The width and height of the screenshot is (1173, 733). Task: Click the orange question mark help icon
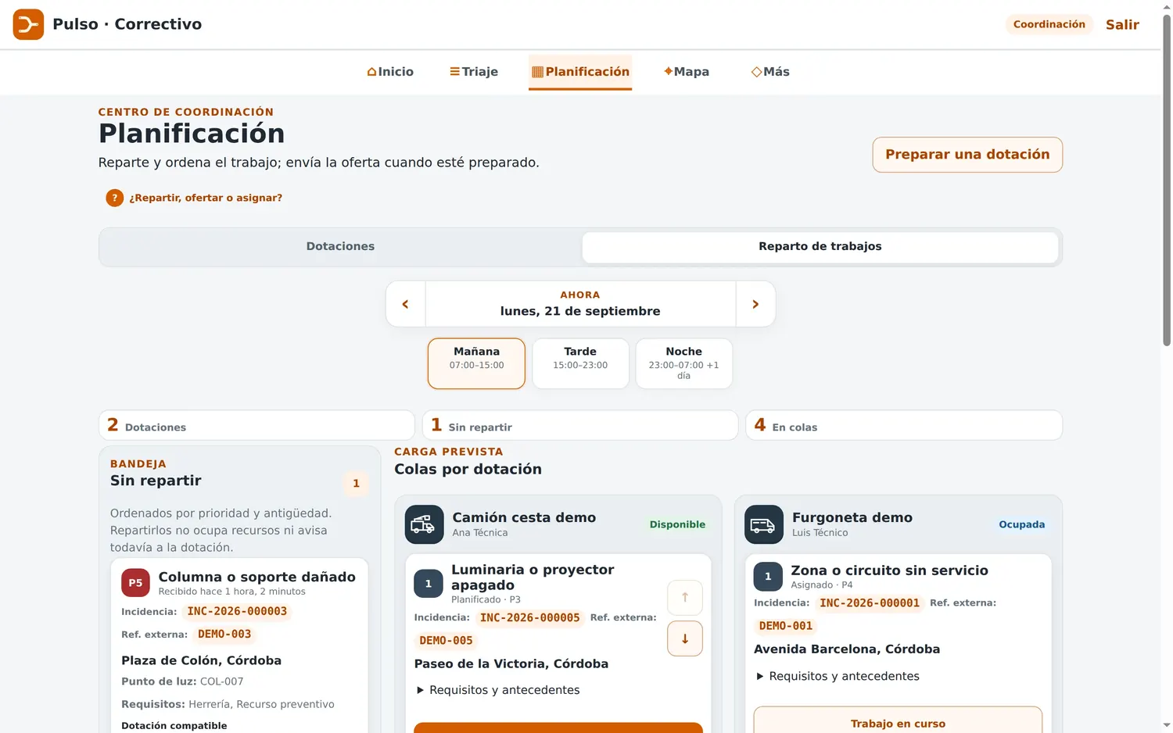[x=114, y=198]
